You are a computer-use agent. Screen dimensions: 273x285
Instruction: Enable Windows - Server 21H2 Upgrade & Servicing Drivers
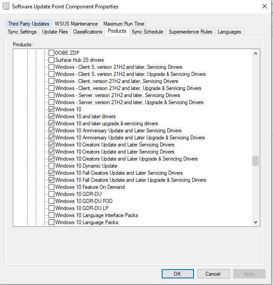point(52,102)
